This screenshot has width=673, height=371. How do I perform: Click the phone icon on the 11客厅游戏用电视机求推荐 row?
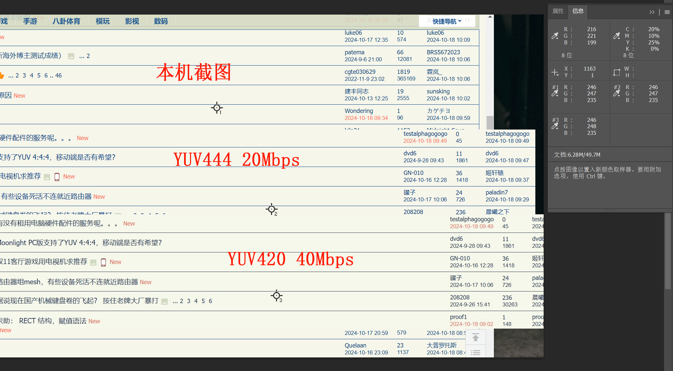(x=103, y=262)
